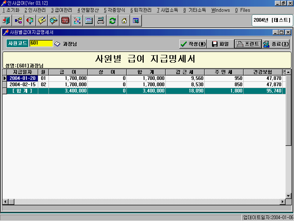Select the notes/memo toolbar icon
Viewport: 294px width, 221px height.
[42, 20]
